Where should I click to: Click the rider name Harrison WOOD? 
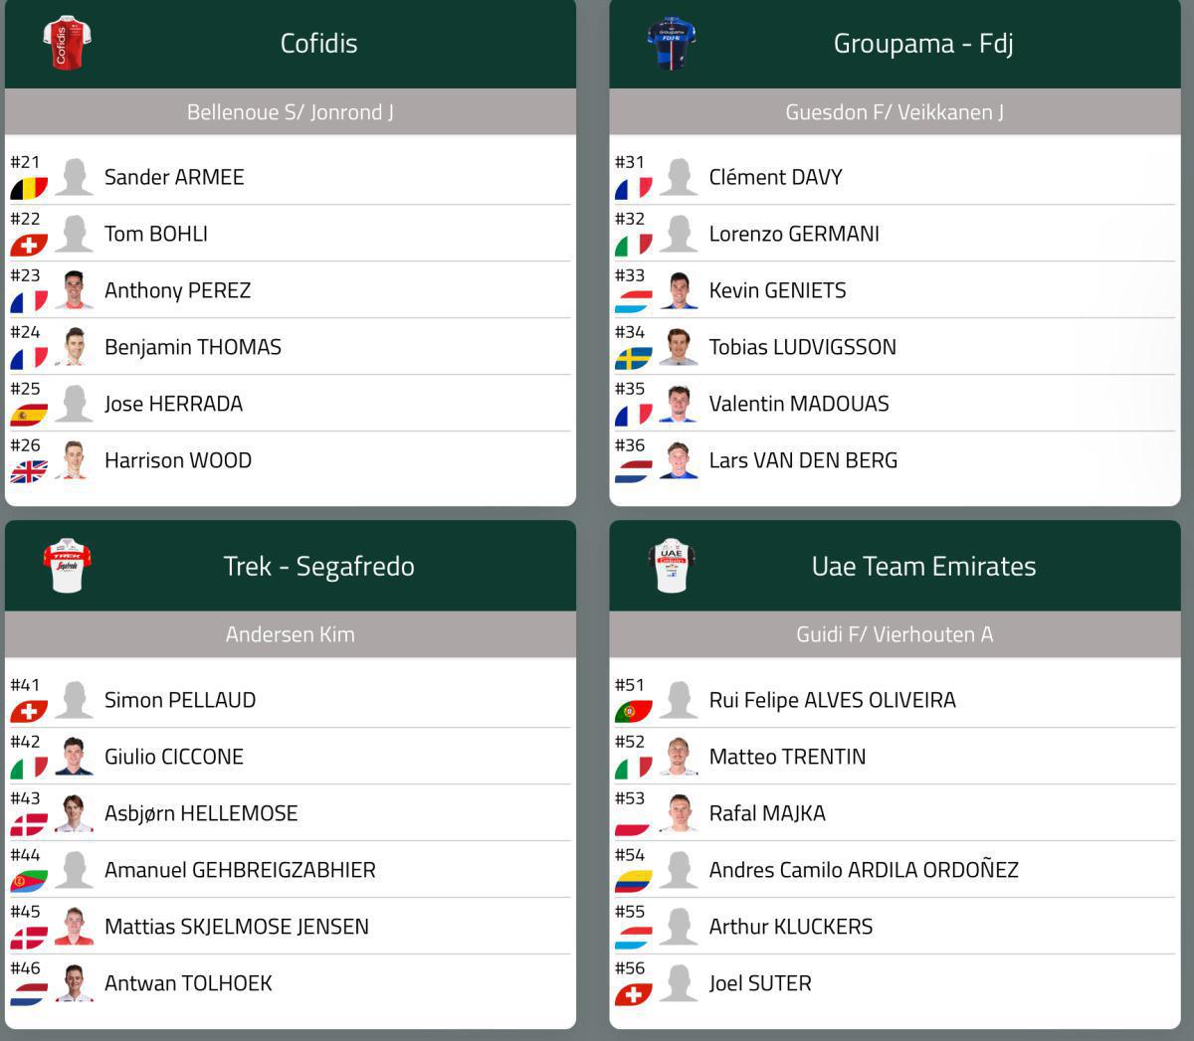tap(178, 459)
